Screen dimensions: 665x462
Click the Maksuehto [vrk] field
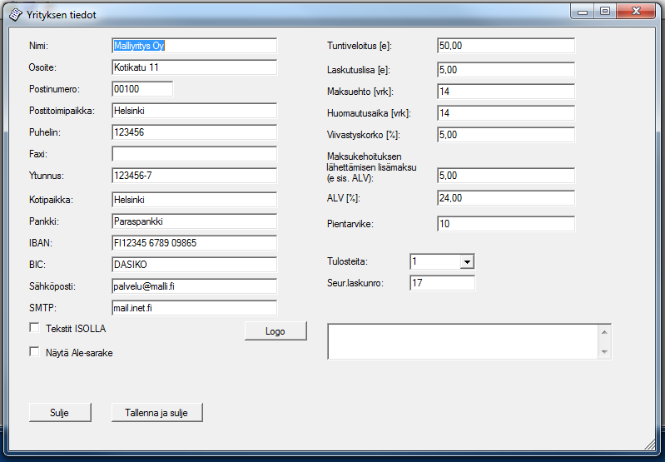point(506,92)
